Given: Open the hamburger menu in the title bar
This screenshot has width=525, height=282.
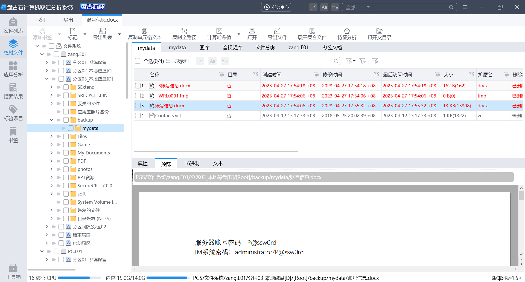Looking at the screenshot, I should coord(465,7).
